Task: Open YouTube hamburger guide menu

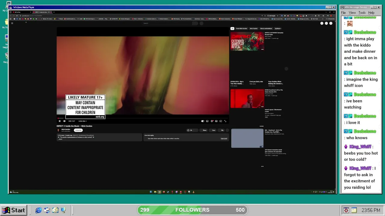Action: point(12,23)
